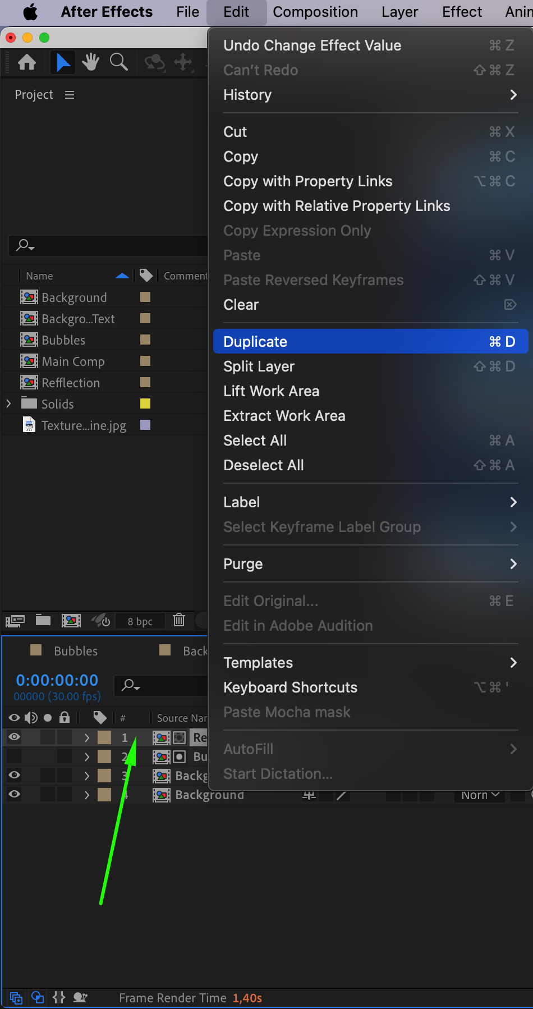This screenshot has height=1009, width=533.
Task: Toggle visibility eye of layer 3
Action: (x=15, y=775)
